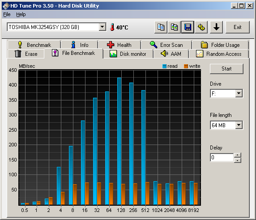
Task: Open the options gears icon
Action: [201, 27]
